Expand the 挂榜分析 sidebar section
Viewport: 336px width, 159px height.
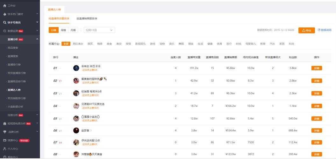coord(37,115)
